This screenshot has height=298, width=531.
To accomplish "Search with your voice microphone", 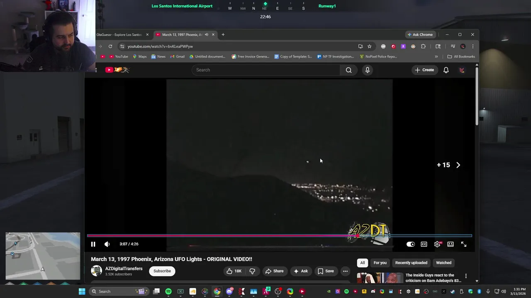I will 367,70.
